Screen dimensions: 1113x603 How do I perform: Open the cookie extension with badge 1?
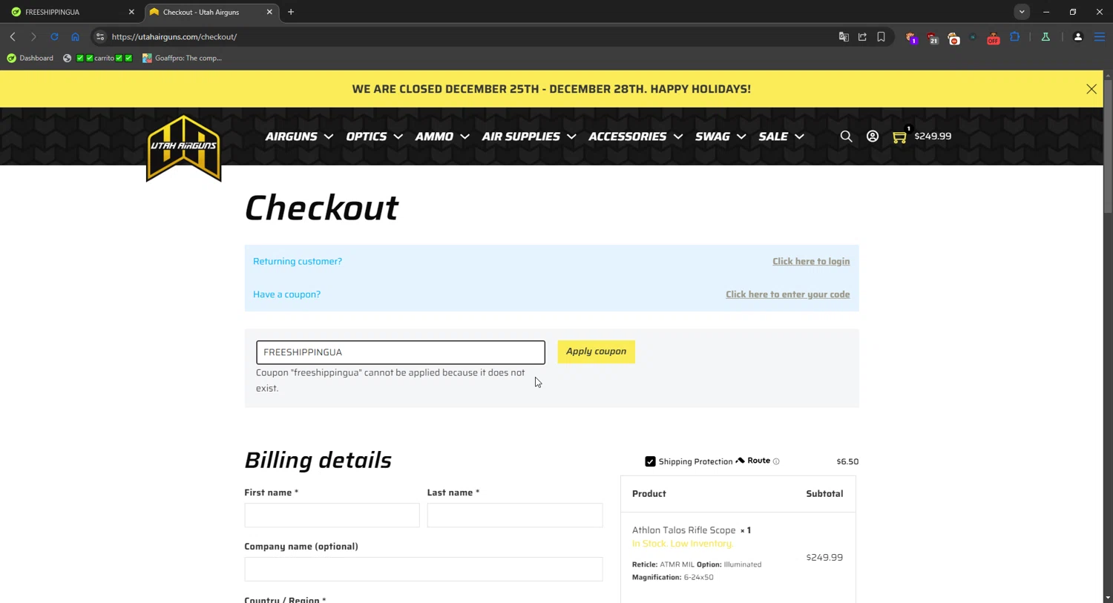[911, 38]
